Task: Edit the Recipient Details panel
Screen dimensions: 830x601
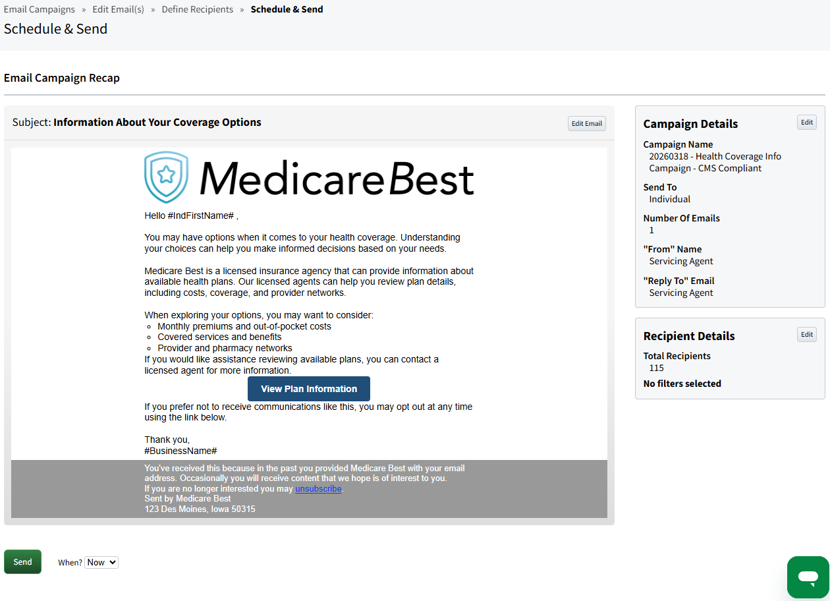Action: [x=806, y=334]
